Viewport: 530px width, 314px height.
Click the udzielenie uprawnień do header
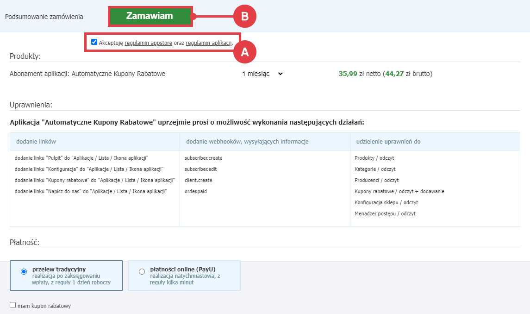click(x=388, y=141)
